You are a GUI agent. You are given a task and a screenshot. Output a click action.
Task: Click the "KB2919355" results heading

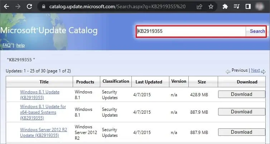[x=21, y=60]
